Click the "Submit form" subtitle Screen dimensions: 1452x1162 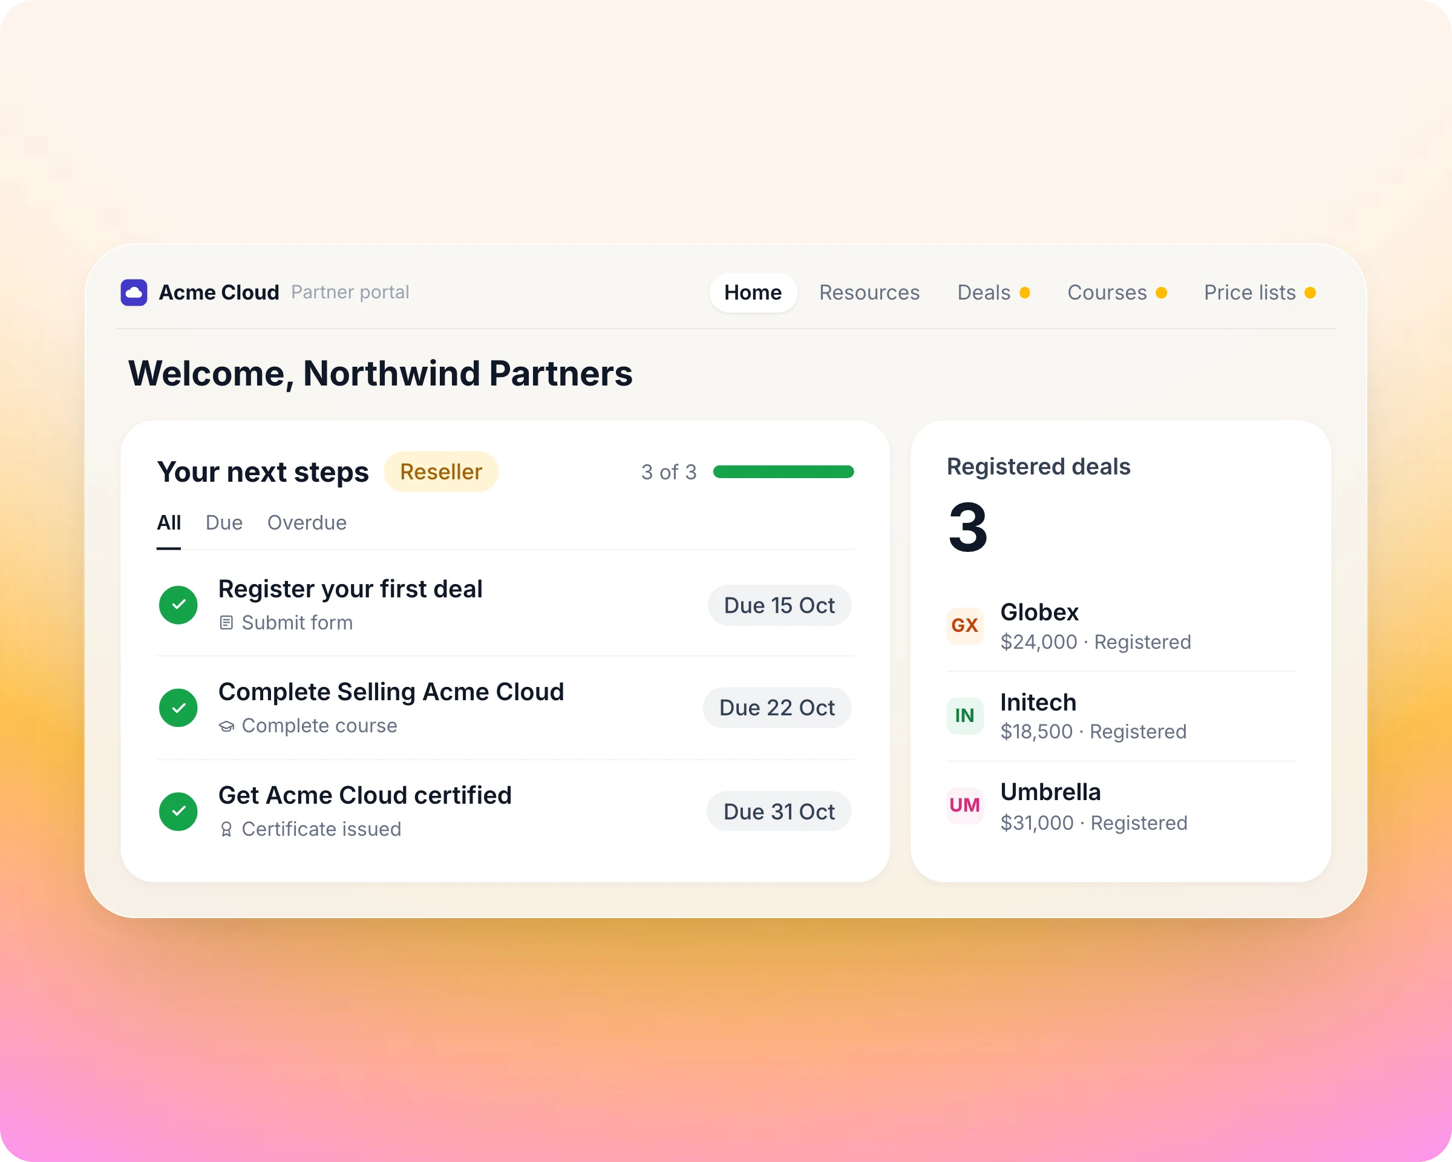point(297,622)
